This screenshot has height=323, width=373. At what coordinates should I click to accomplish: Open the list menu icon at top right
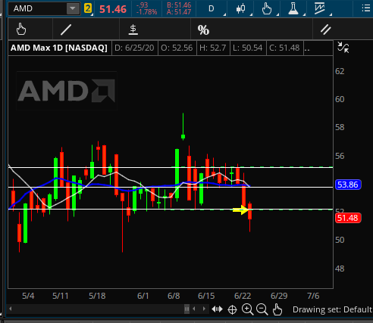coord(366,8)
